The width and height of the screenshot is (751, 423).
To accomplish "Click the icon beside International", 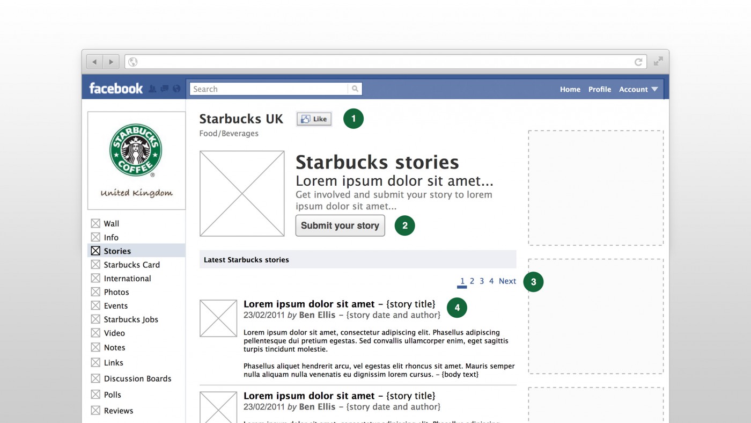I will pyautogui.click(x=95, y=278).
